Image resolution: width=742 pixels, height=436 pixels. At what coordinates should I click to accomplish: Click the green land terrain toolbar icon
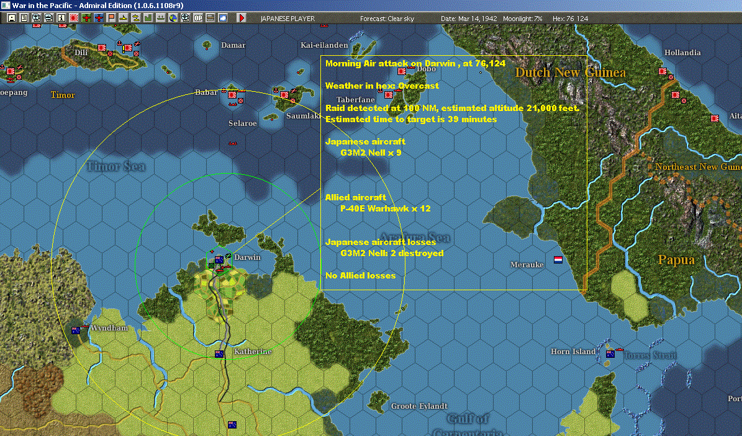click(x=148, y=18)
